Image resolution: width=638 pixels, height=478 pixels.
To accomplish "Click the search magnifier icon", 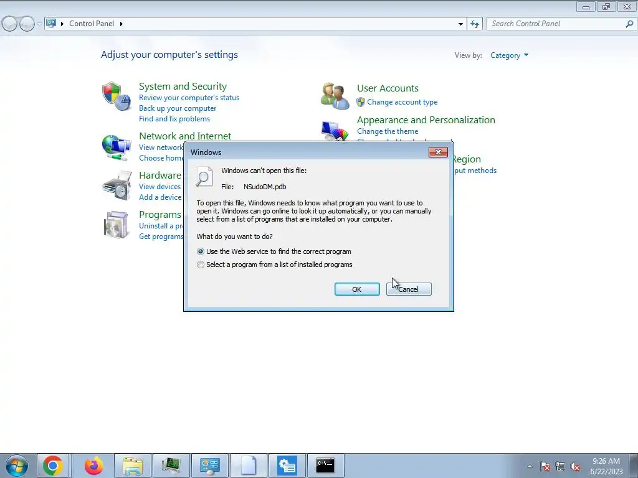I will [x=629, y=24].
